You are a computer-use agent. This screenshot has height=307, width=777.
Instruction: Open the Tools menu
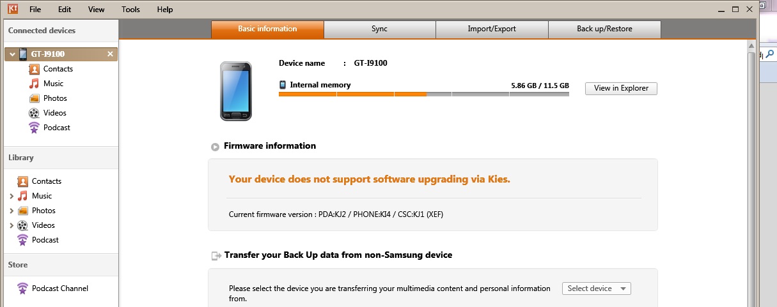[x=130, y=10]
